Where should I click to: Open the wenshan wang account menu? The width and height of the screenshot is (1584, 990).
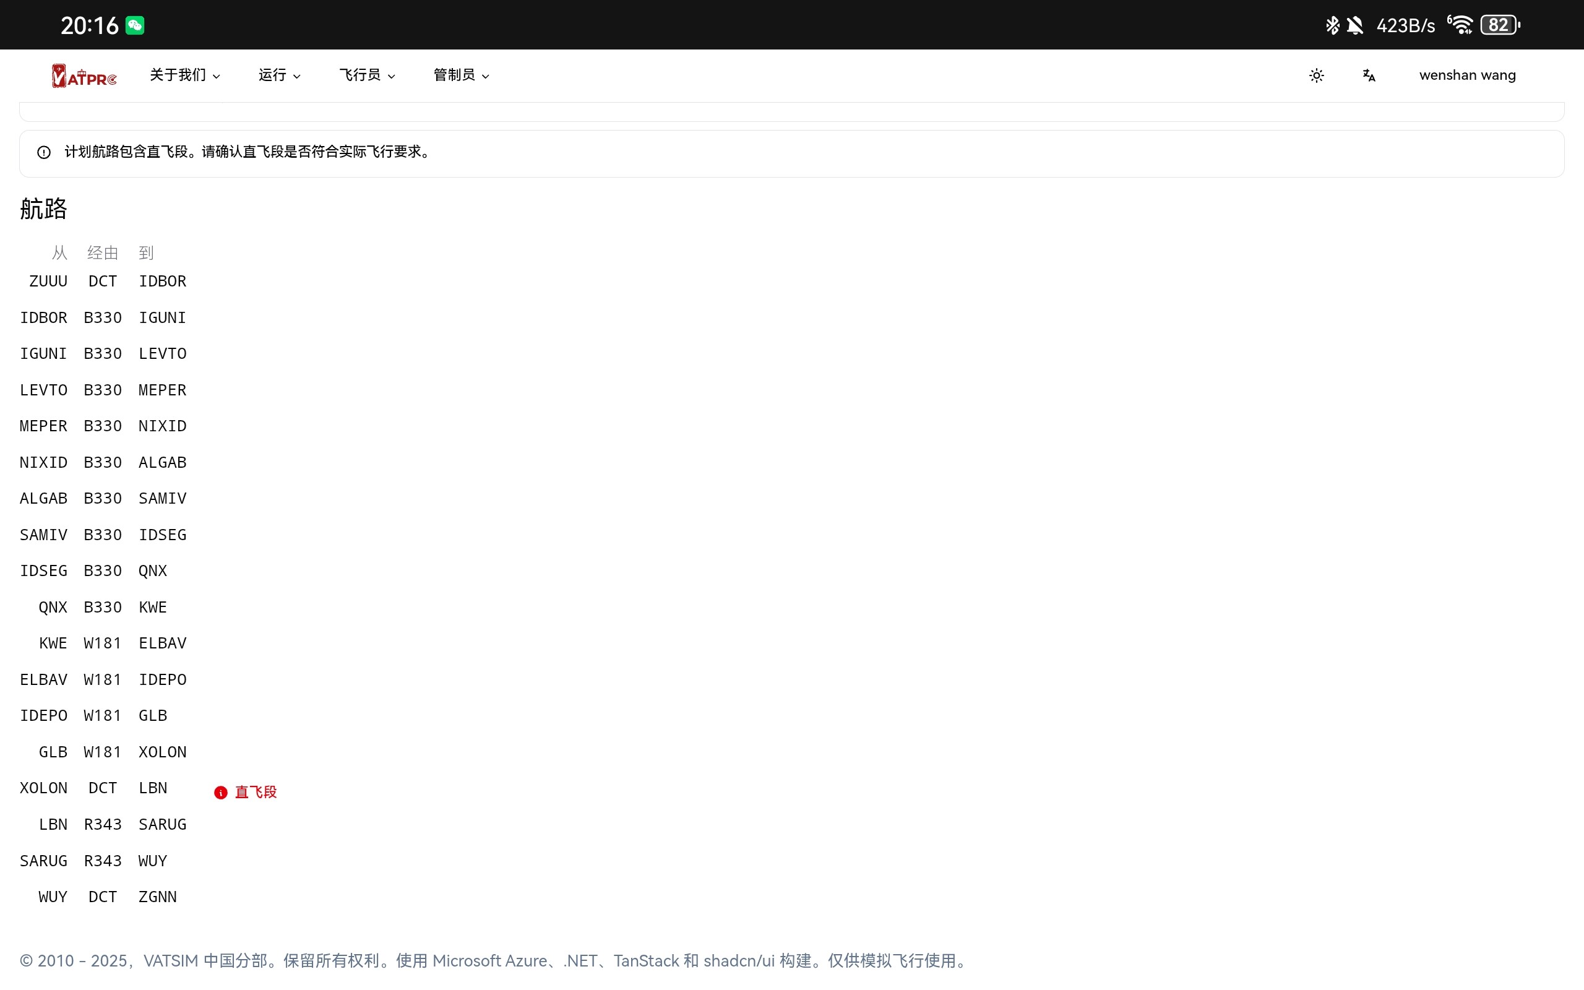pos(1468,75)
